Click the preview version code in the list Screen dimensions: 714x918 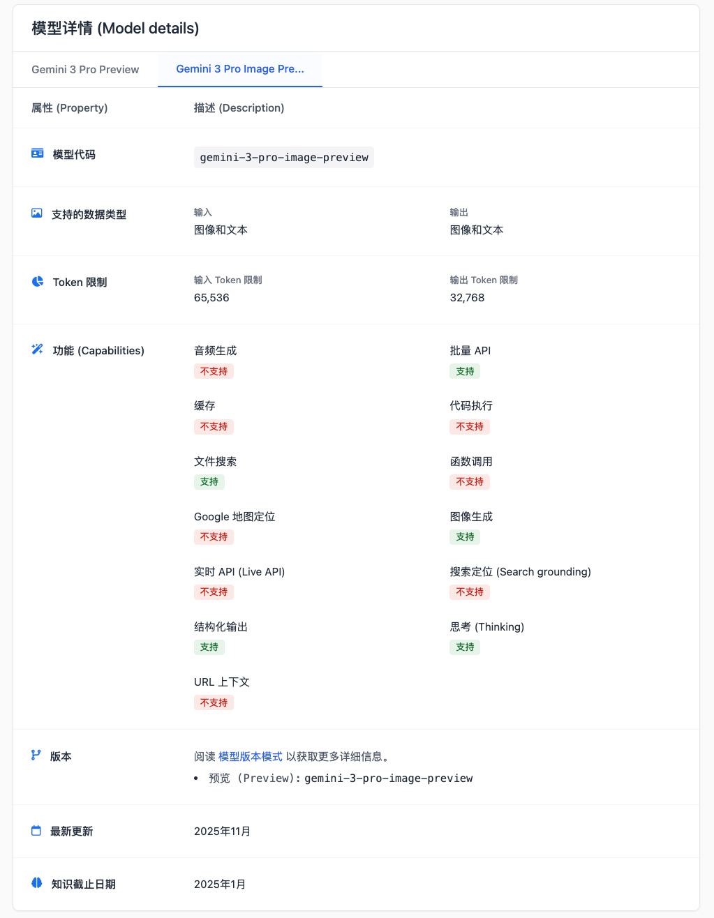[389, 778]
